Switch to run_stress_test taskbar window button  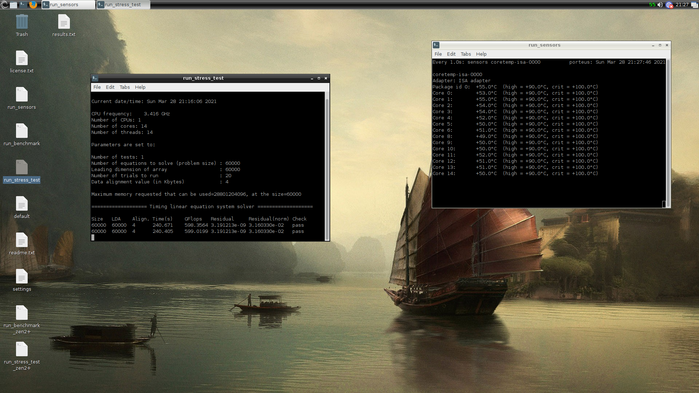pyautogui.click(x=123, y=5)
